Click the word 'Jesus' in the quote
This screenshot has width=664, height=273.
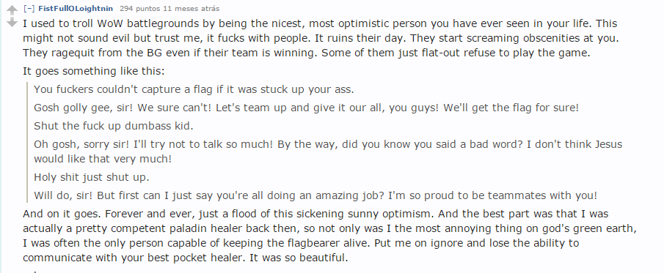click(x=608, y=144)
